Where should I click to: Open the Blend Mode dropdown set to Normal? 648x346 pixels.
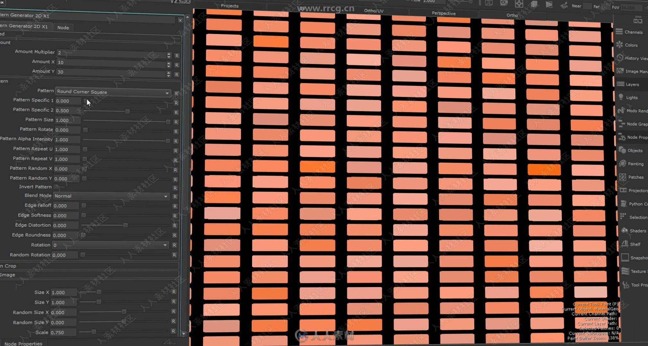111,196
